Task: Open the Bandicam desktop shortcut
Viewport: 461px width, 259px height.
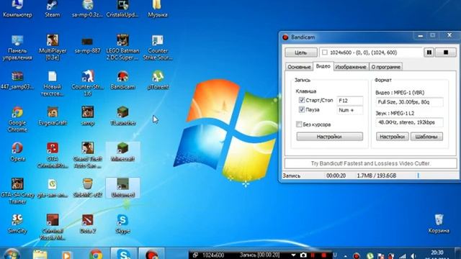Action: [122, 80]
